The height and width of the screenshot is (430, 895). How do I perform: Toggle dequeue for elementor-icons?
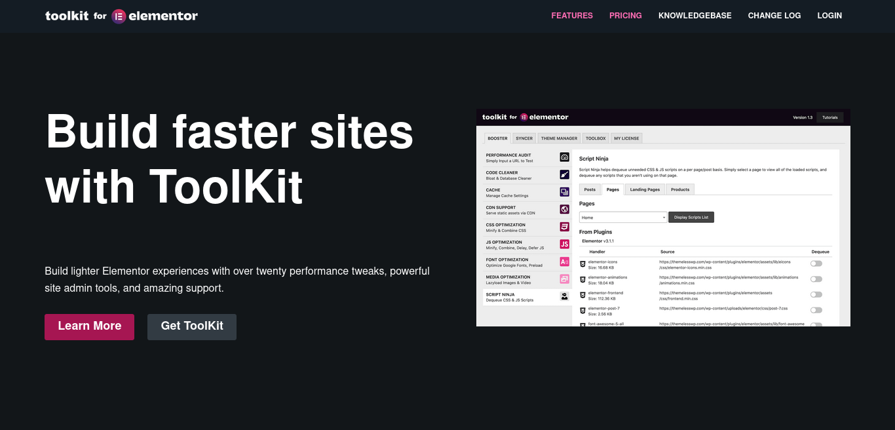click(816, 264)
